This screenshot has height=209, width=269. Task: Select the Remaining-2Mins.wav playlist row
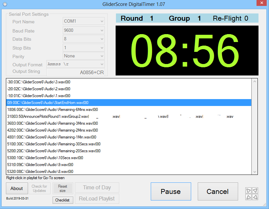(129, 130)
